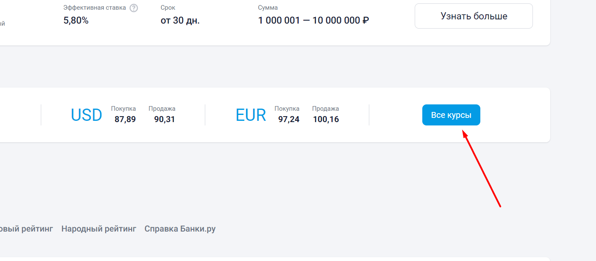Click the Покупка label under USD
Screen dimensions: 596x261
point(123,109)
